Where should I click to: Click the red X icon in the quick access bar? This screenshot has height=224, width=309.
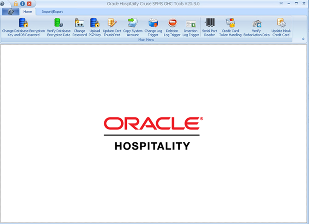click(29, 4)
